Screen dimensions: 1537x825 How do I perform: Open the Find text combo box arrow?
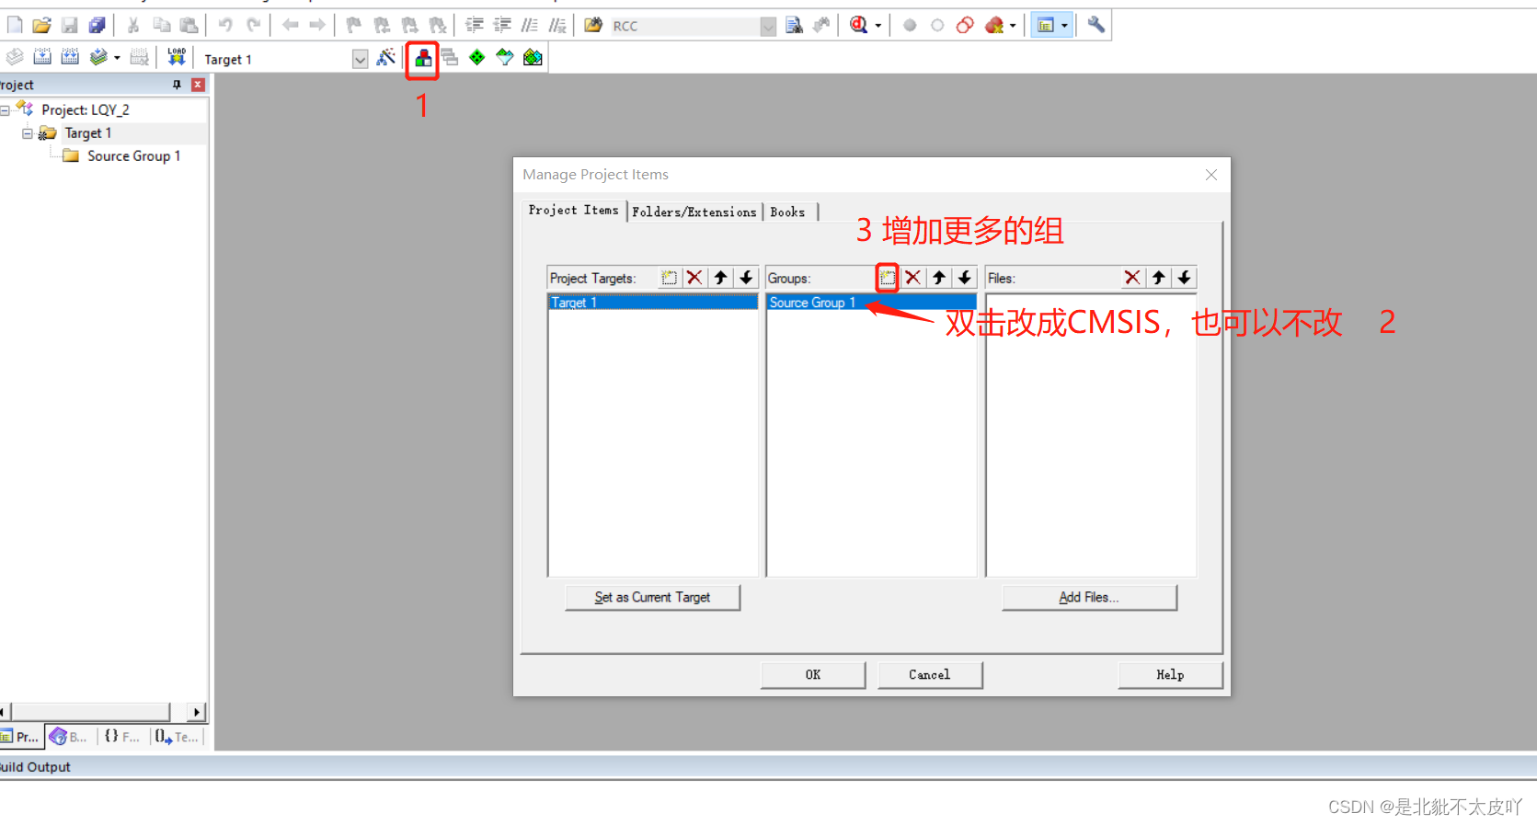pyautogui.click(x=768, y=27)
